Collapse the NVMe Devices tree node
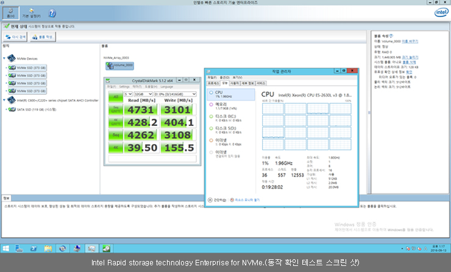Image resolution: width=451 pixels, height=272 pixels. 4,58
